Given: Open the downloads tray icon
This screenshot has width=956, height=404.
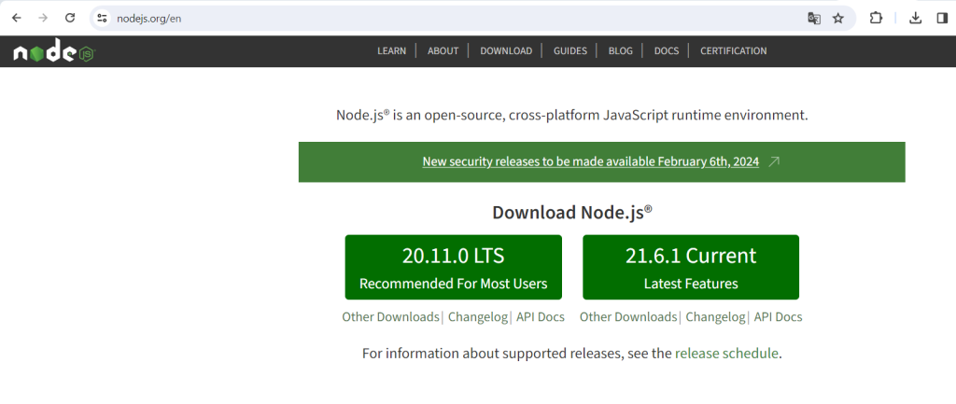Looking at the screenshot, I should 915,19.
